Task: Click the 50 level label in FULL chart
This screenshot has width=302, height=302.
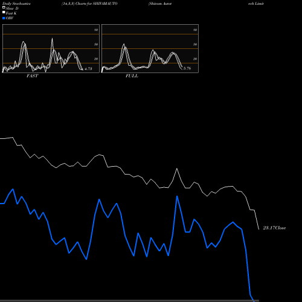Action: [x=195, y=44]
